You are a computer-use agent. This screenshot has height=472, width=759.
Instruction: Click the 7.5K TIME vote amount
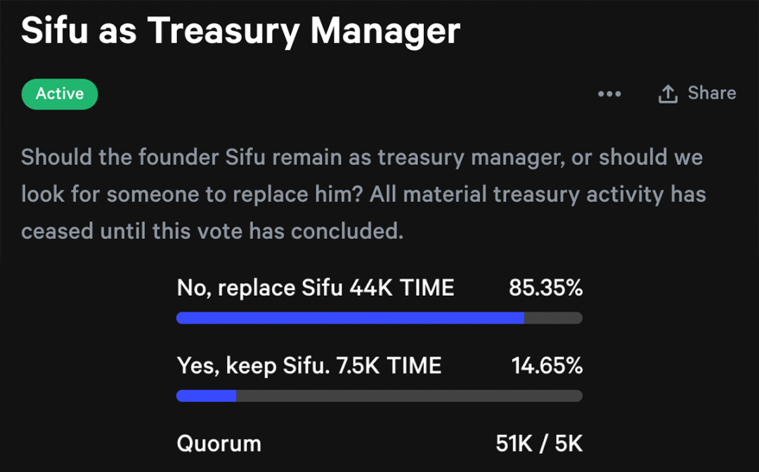(x=389, y=366)
